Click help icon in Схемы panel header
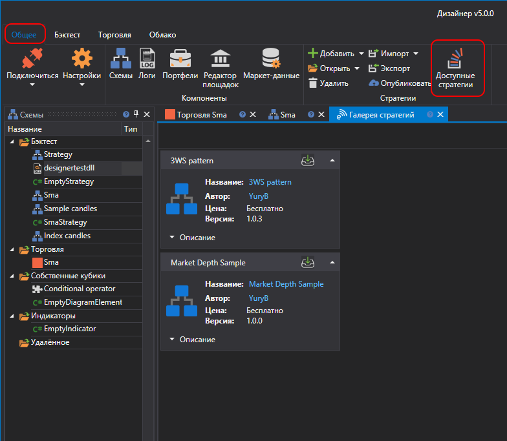The image size is (507, 441). (x=126, y=114)
